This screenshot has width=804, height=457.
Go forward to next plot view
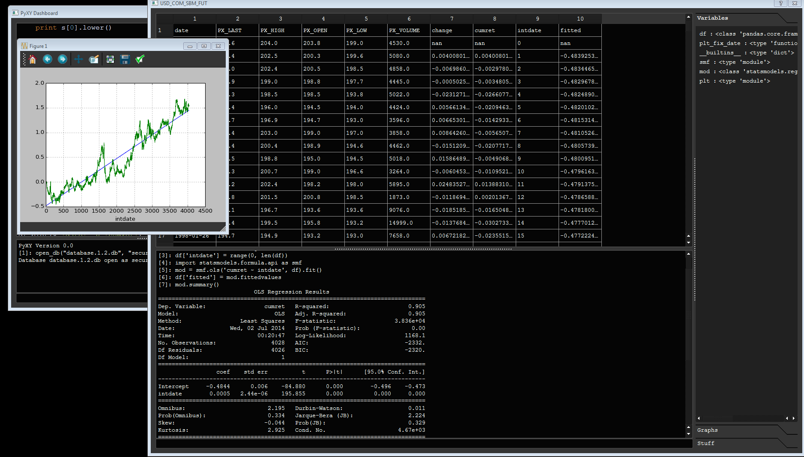(63, 59)
